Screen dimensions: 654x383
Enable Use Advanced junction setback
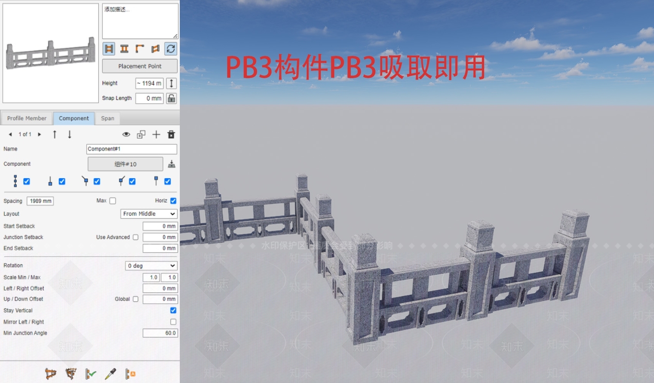point(136,237)
